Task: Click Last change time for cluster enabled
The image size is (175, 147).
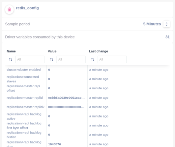Action: (x=99, y=70)
